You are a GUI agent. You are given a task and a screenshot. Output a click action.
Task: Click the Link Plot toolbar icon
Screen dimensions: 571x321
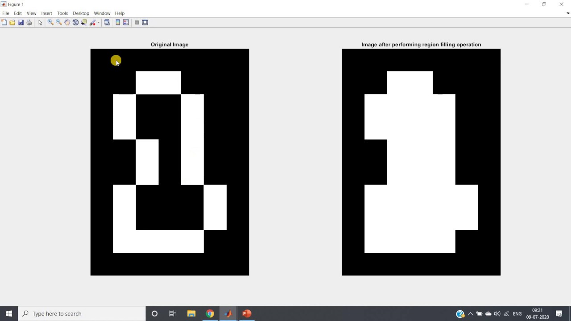click(x=107, y=22)
